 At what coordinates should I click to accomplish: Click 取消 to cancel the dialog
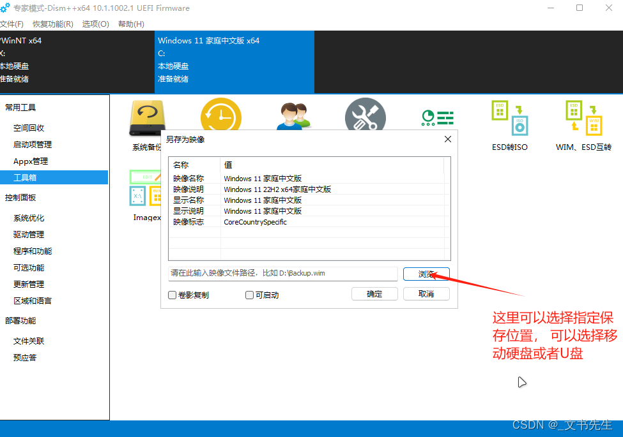(426, 294)
